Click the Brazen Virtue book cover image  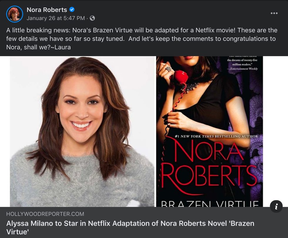210,131
